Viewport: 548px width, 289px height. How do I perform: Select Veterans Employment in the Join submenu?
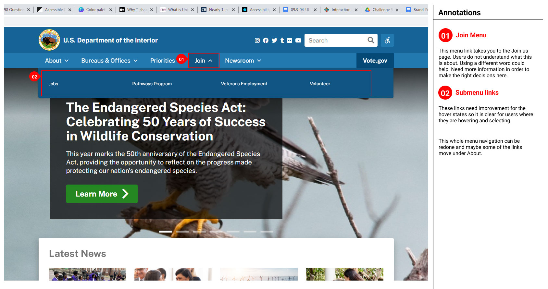tap(244, 84)
